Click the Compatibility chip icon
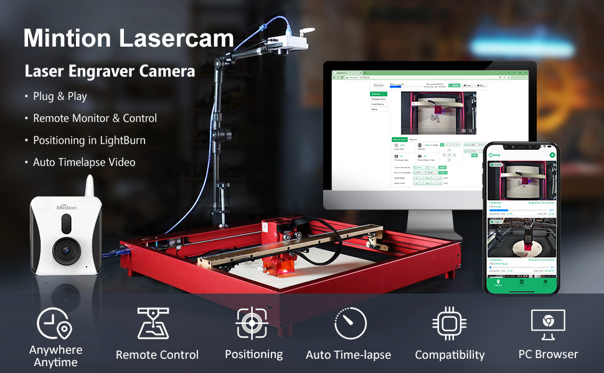This screenshot has width=604, height=373. [449, 323]
